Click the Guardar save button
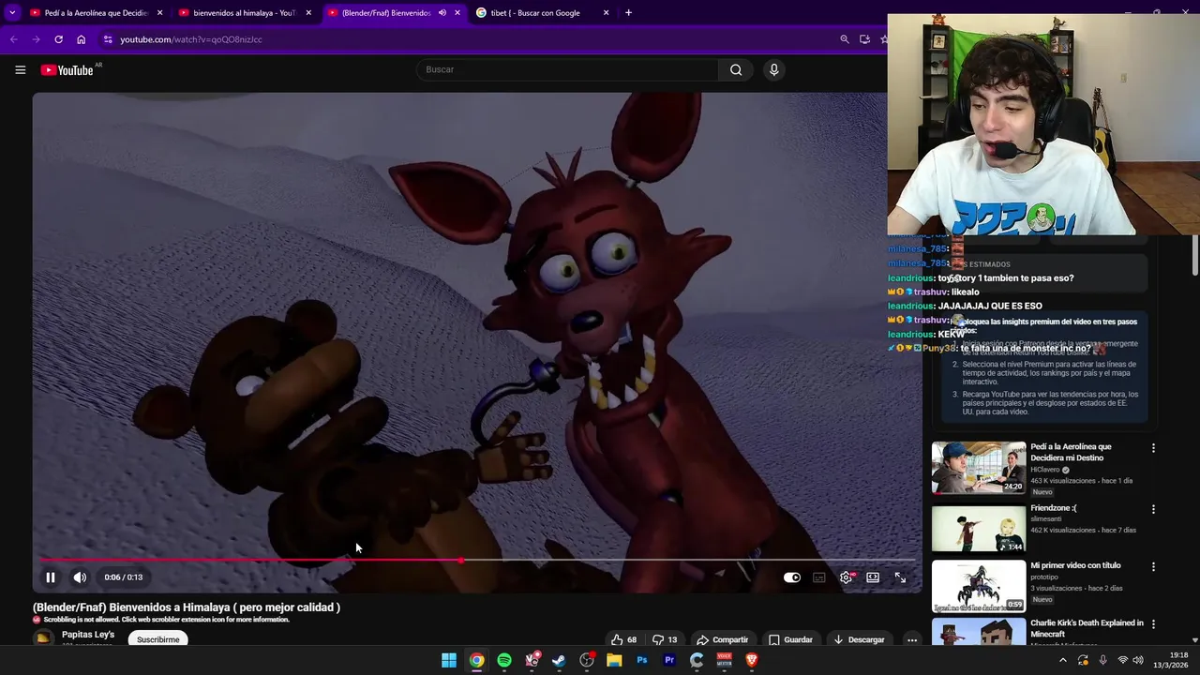Viewport: 1200px width, 675px height. pyautogui.click(x=790, y=639)
